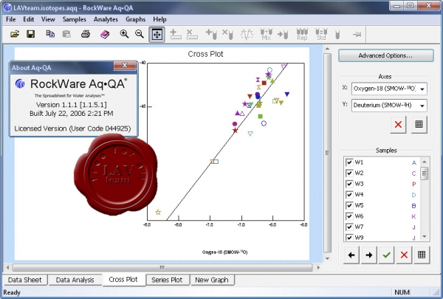
Task: Click the arrow-into-beaker toolbar icon
Action: click(283, 35)
